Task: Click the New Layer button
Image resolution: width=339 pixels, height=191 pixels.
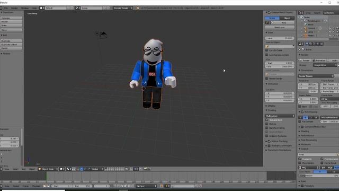Action: tap(280, 28)
